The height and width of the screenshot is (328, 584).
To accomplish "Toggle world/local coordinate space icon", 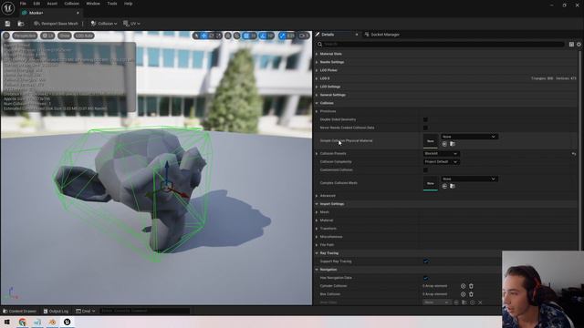I will pyautogui.click(x=228, y=36).
